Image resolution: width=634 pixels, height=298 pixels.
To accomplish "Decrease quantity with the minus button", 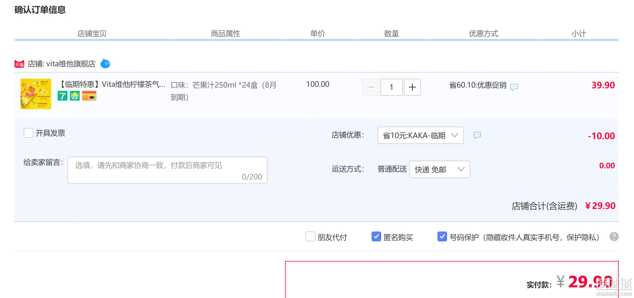I will coord(371,87).
